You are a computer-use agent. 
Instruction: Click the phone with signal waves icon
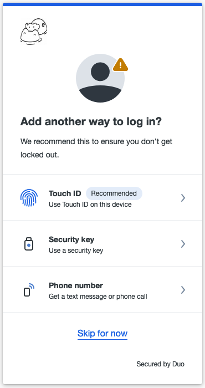29,290
